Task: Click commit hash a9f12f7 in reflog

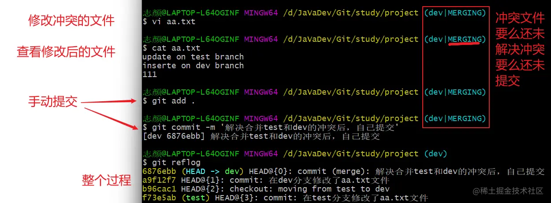Action: 160,180
